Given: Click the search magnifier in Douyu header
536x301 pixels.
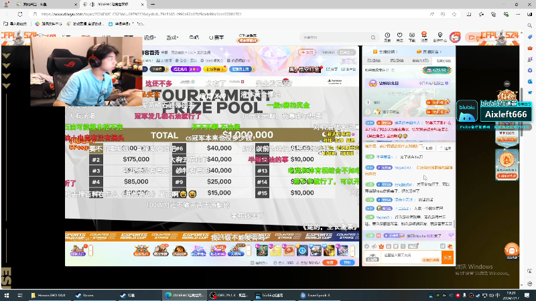Looking at the screenshot, I should coord(373,37).
